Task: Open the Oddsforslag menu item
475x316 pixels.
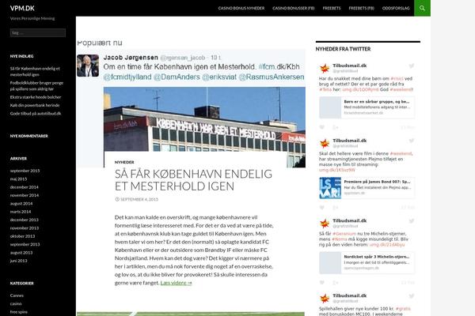Action: coord(396,8)
